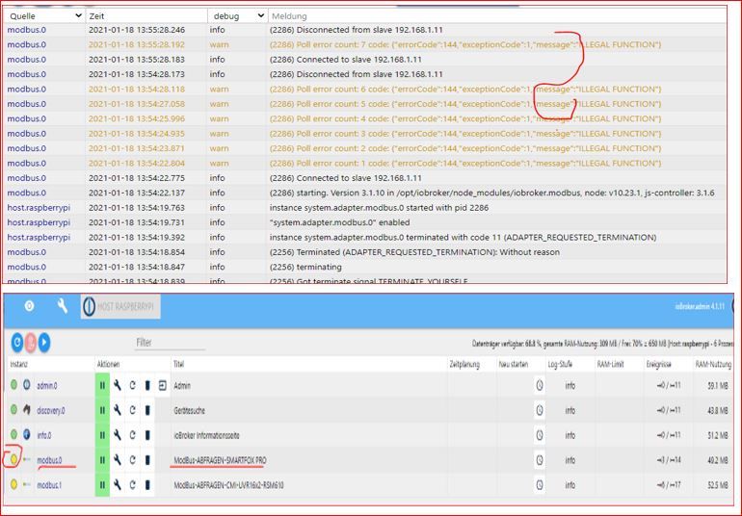Delete the modbus.1 instance via trash icon

point(147,485)
